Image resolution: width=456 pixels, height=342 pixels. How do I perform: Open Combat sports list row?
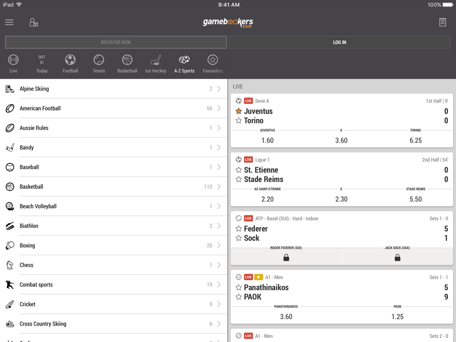[114, 285]
